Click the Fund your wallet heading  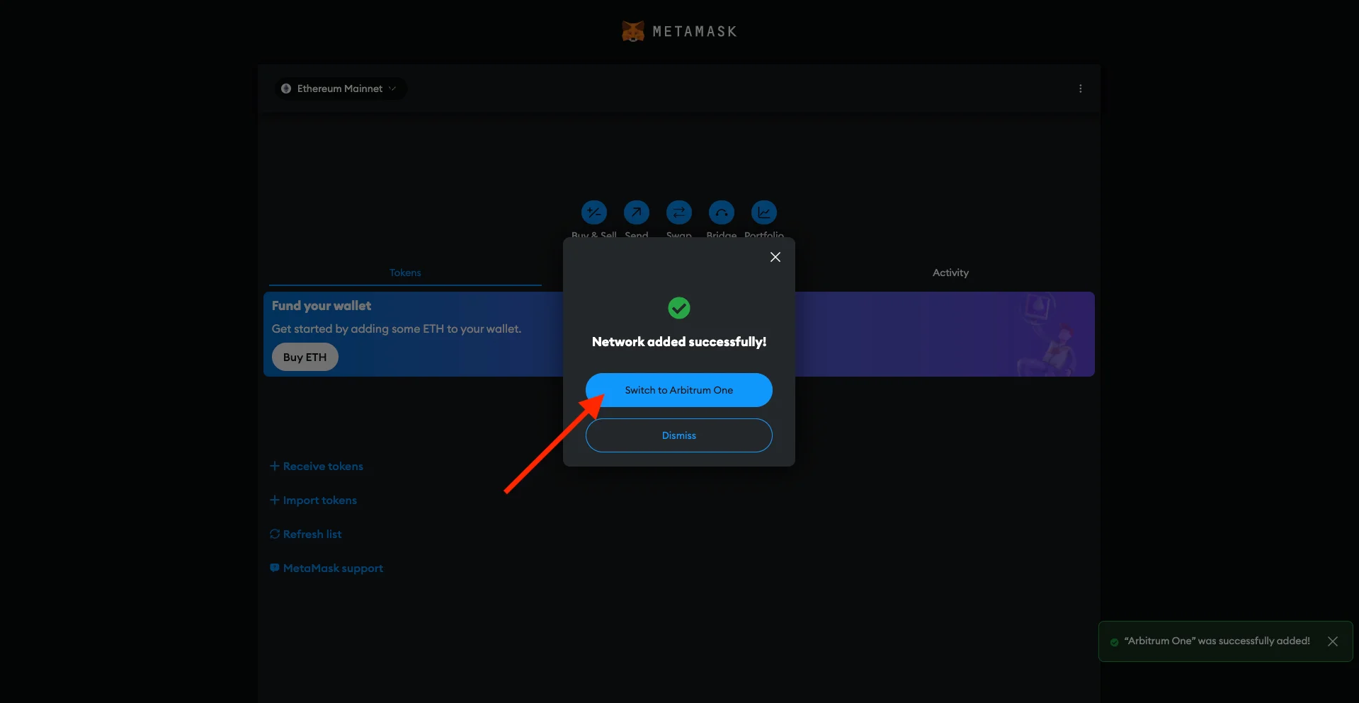point(322,306)
